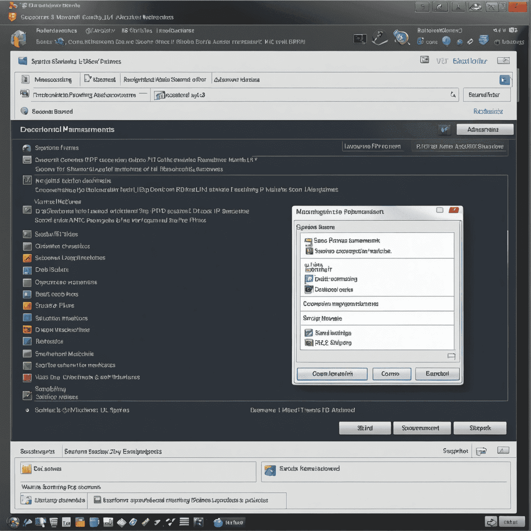Click the 'Sœovernicent' button
The height and width of the screenshot is (531, 531).
422,428
